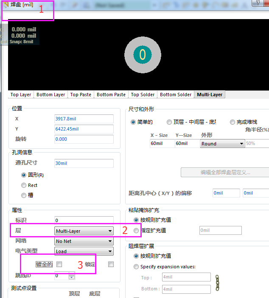Switch to the Top Layer tab

point(21,95)
